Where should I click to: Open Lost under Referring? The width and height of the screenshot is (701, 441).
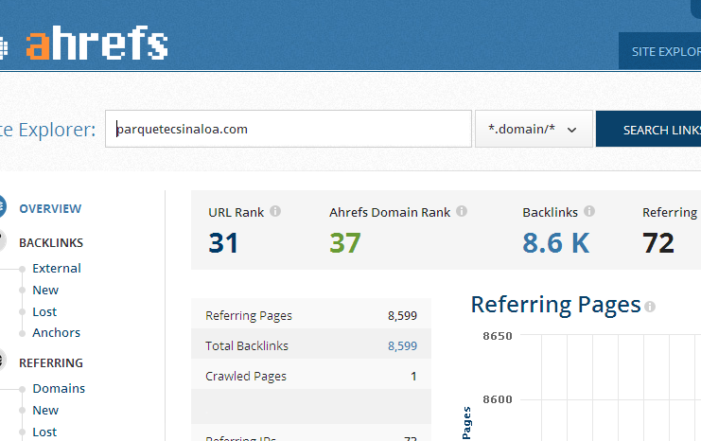point(44,432)
